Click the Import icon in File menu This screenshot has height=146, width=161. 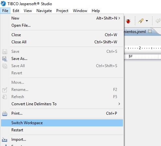5,140
